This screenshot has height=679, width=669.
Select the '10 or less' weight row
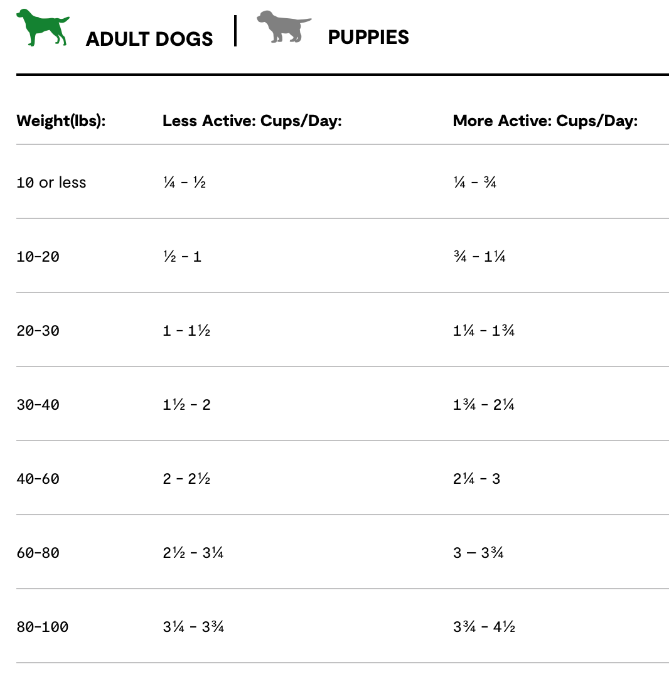click(x=51, y=183)
